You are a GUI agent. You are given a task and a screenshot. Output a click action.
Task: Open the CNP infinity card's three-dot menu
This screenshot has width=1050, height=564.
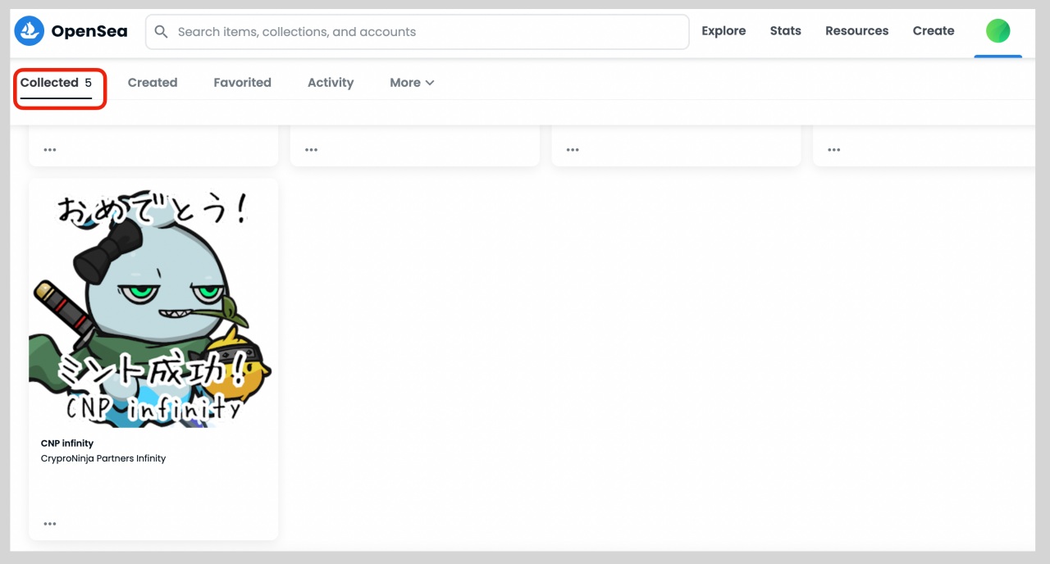(x=50, y=524)
